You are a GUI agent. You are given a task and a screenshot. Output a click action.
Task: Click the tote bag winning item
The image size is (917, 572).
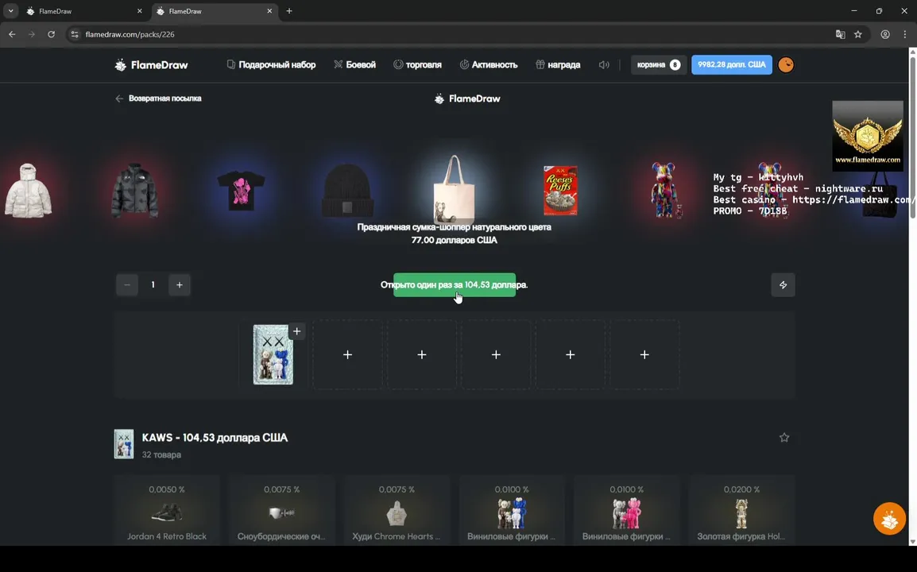(x=454, y=188)
